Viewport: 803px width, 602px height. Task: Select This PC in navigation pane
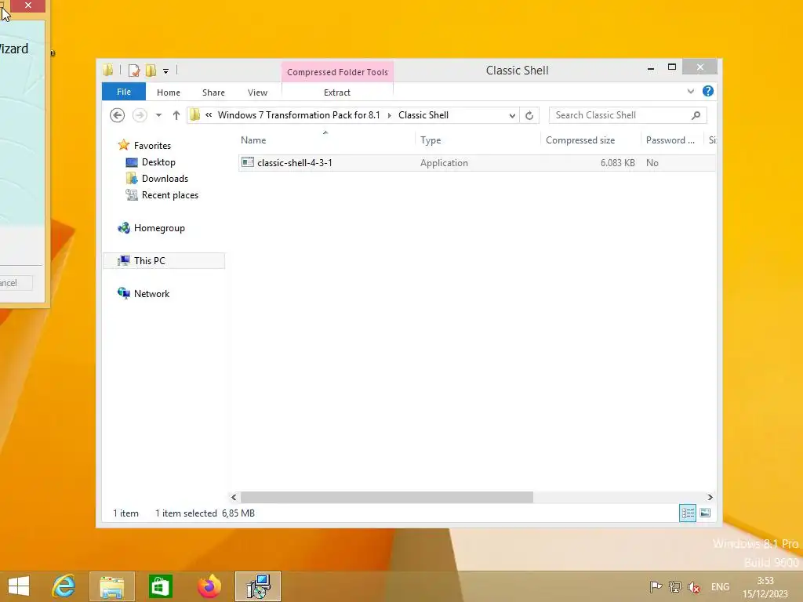tap(164, 260)
